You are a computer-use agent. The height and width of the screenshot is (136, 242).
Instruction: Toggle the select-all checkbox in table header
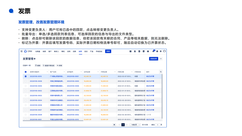pos(26,72)
